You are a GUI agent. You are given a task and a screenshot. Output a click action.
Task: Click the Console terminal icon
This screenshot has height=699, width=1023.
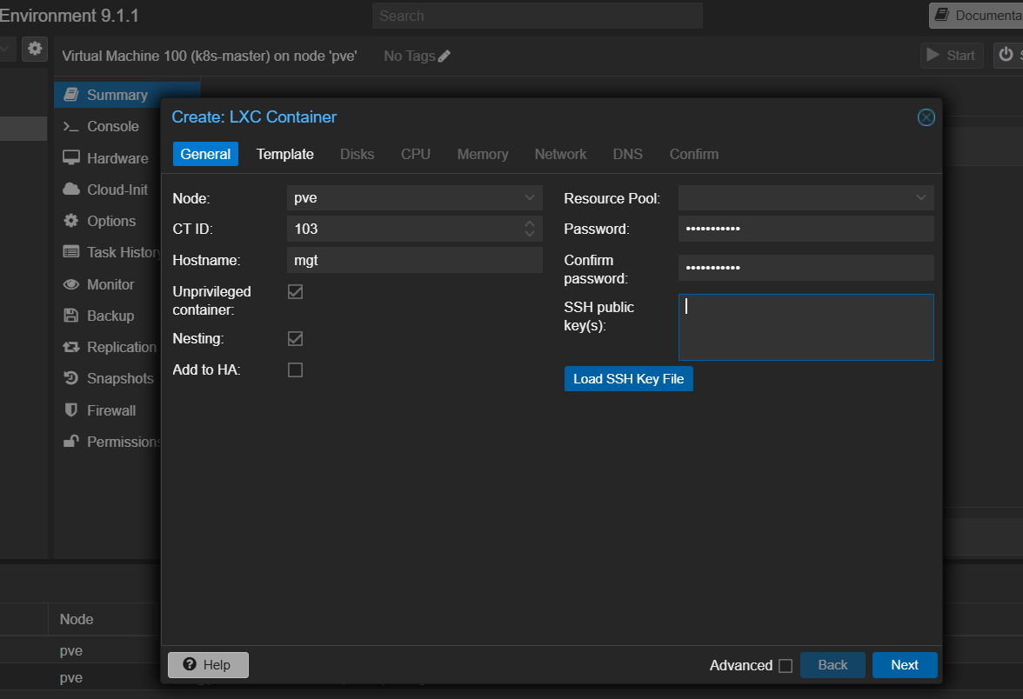(x=71, y=127)
